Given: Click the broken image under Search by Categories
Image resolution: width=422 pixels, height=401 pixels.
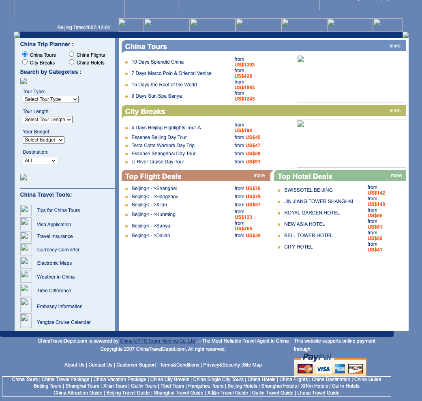Looking at the screenshot, I should coord(24,81).
